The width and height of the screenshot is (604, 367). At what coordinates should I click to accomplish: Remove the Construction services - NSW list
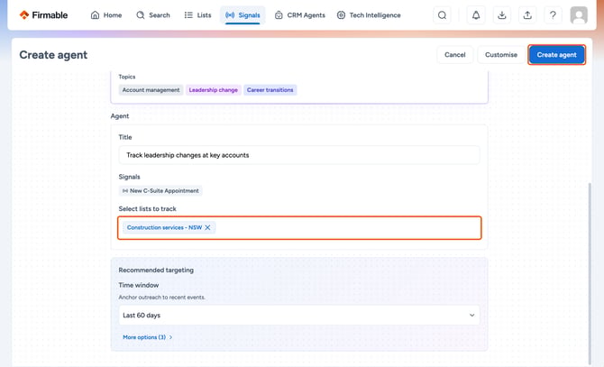[x=207, y=227]
